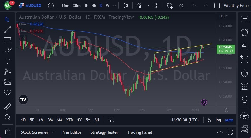251x138 pixels.
Task: Select the ruler measure tool
Action: click(x=8, y=107)
